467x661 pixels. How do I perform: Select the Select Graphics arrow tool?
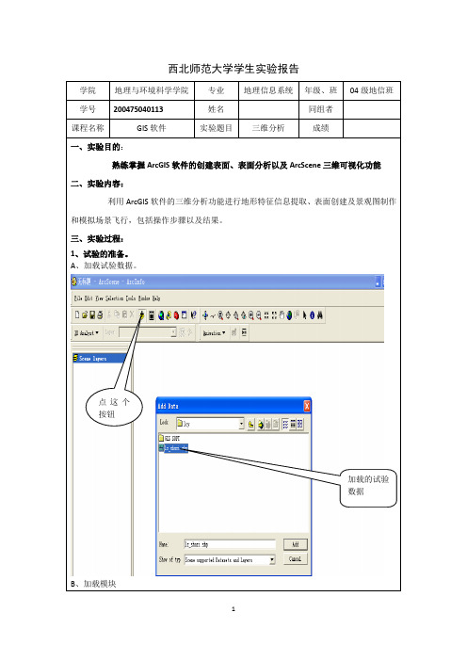pos(304,314)
